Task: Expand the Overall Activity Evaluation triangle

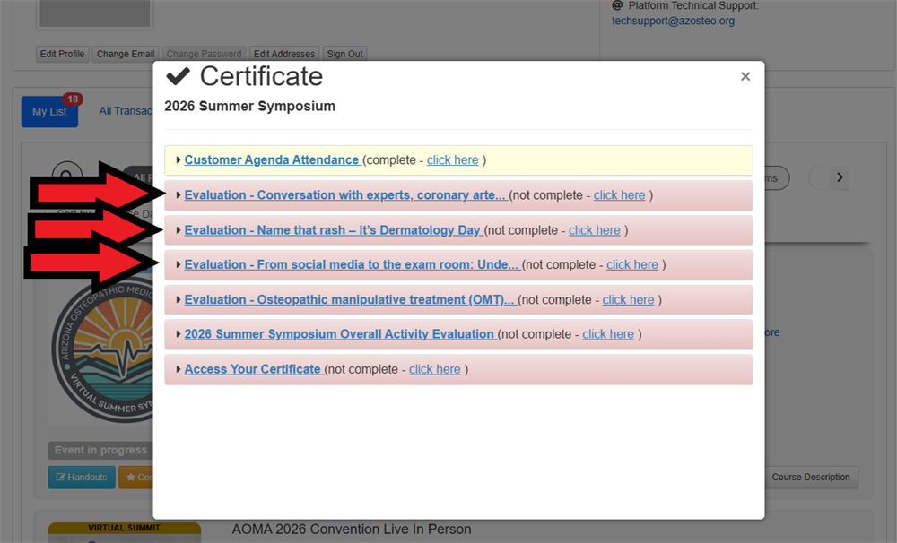Action: click(179, 334)
